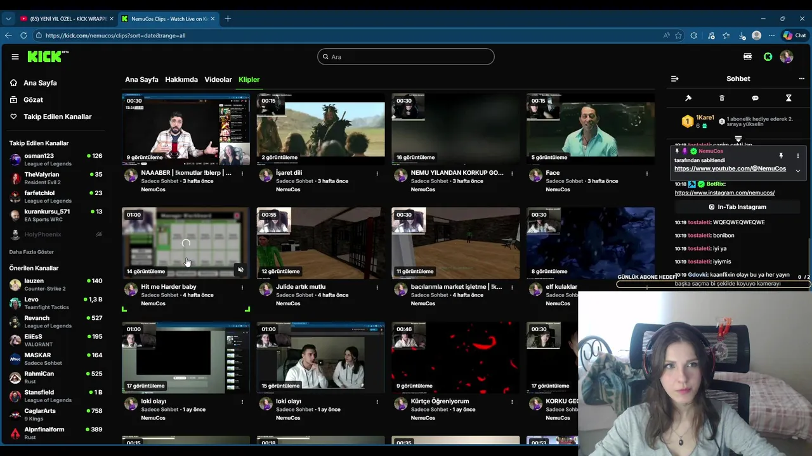This screenshot has width=812, height=456.
Task: Open kurankursu_571 channel in the sidebar
Action: point(56,215)
